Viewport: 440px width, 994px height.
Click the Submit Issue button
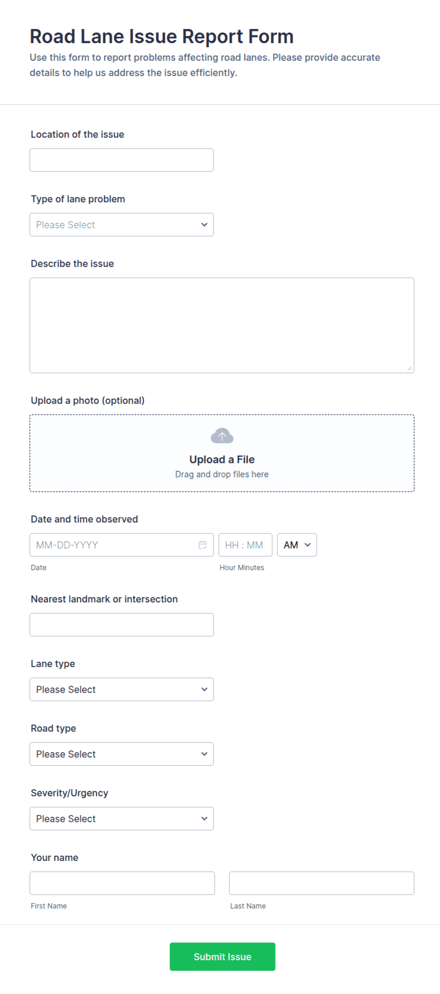(x=222, y=957)
